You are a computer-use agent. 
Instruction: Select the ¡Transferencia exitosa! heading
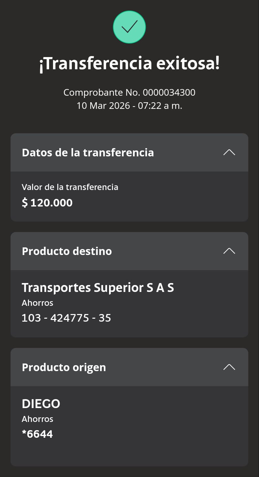129,64
